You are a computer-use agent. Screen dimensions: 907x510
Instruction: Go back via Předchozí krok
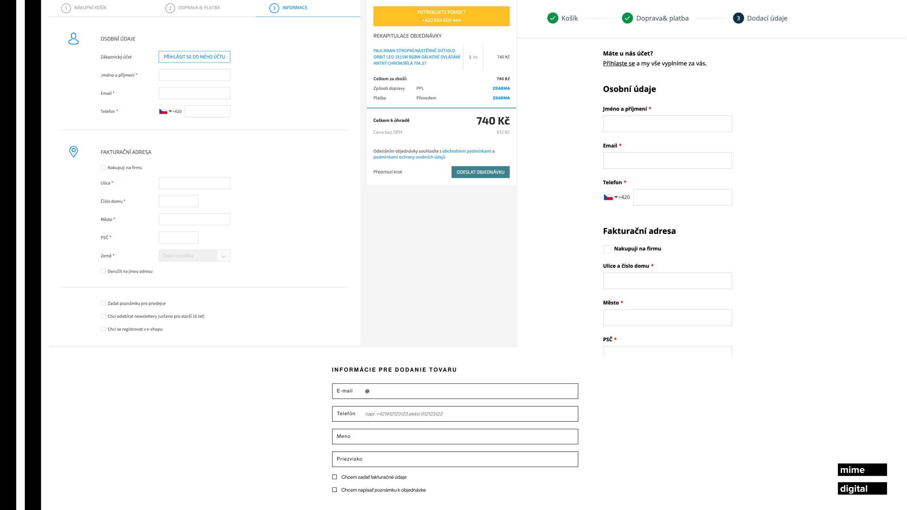388,172
